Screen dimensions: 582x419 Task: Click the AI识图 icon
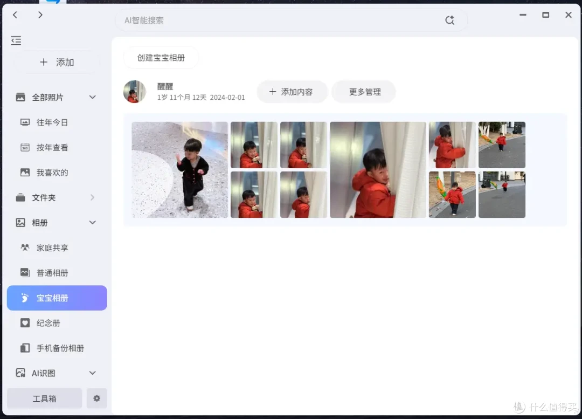[x=20, y=373]
